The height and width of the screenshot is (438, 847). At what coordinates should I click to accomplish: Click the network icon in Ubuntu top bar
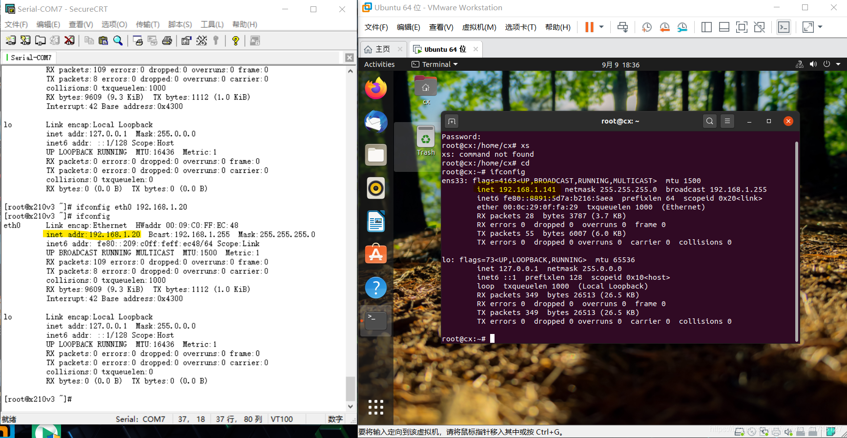coord(799,64)
